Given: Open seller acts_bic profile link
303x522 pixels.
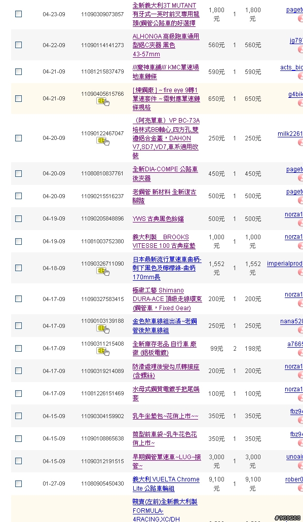Looking at the screenshot, I should click(291, 67).
